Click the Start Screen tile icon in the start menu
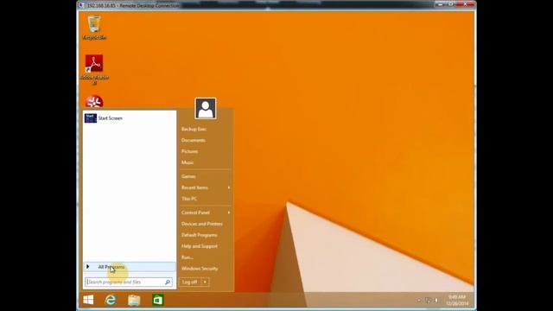 point(91,118)
